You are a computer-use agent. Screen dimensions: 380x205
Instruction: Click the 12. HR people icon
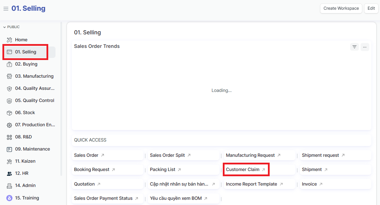[9, 173]
